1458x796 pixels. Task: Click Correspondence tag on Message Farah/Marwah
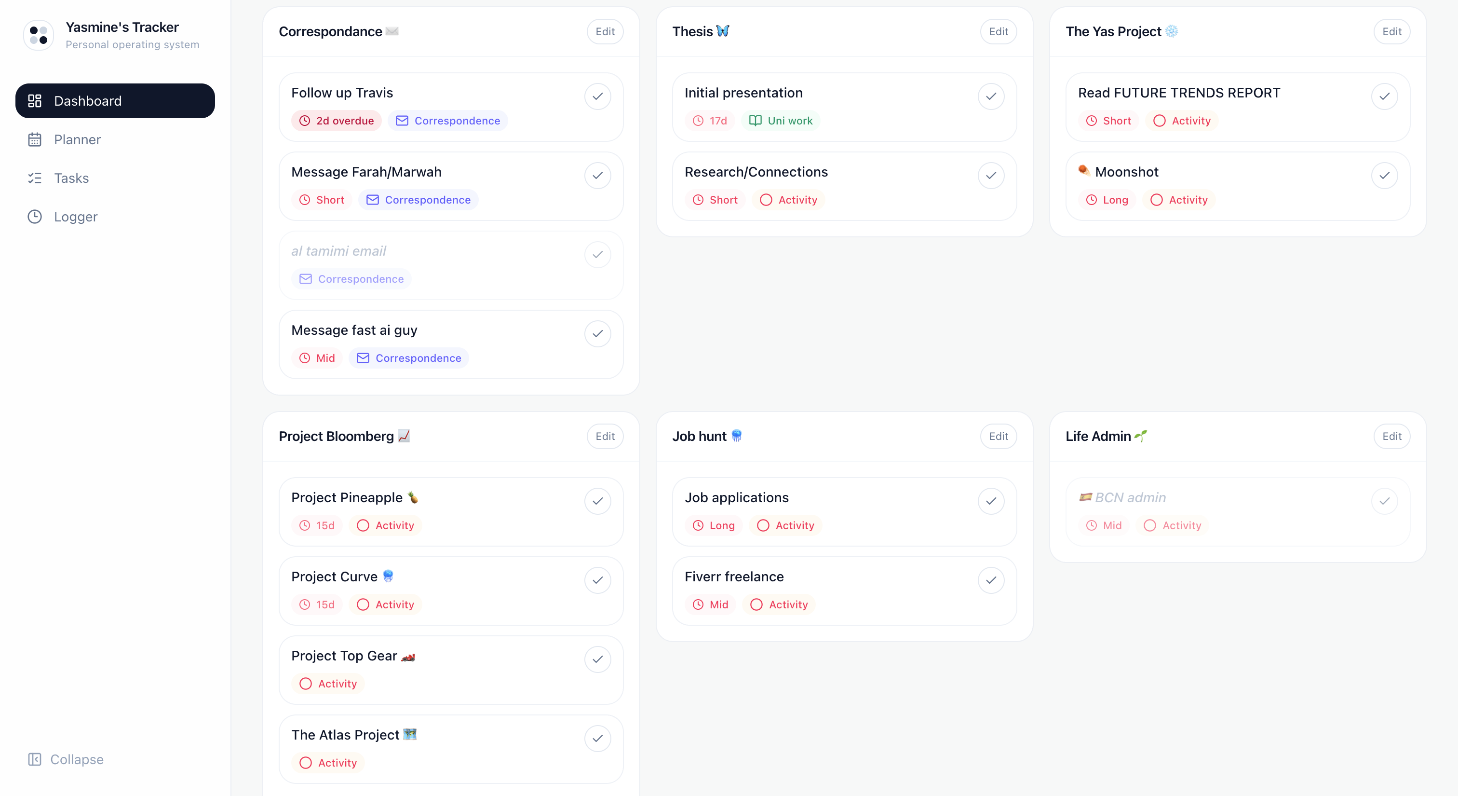(x=418, y=200)
